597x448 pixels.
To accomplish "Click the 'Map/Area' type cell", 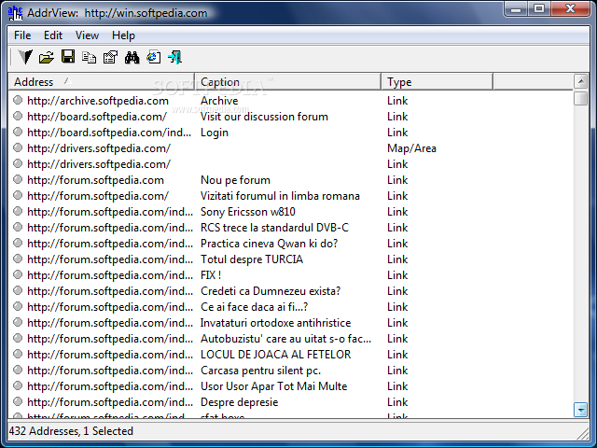I will point(411,148).
